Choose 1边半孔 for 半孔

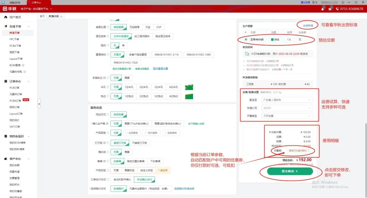pos(129,87)
